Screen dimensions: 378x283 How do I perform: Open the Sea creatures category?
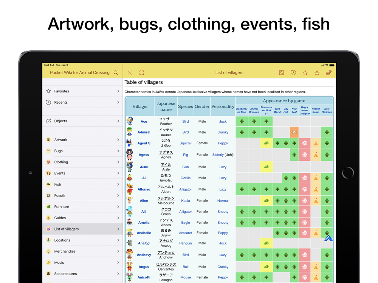point(82,274)
